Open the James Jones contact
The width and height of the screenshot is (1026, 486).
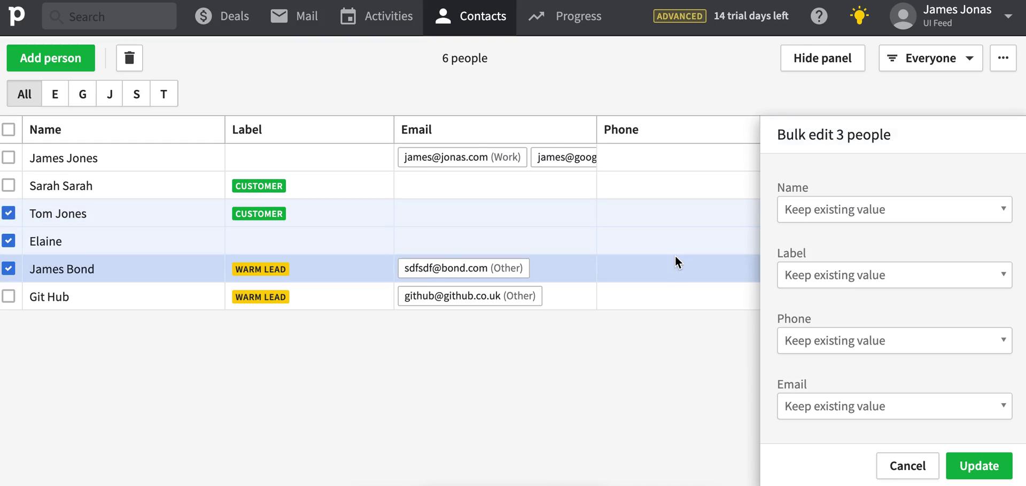click(x=64, y=158)
